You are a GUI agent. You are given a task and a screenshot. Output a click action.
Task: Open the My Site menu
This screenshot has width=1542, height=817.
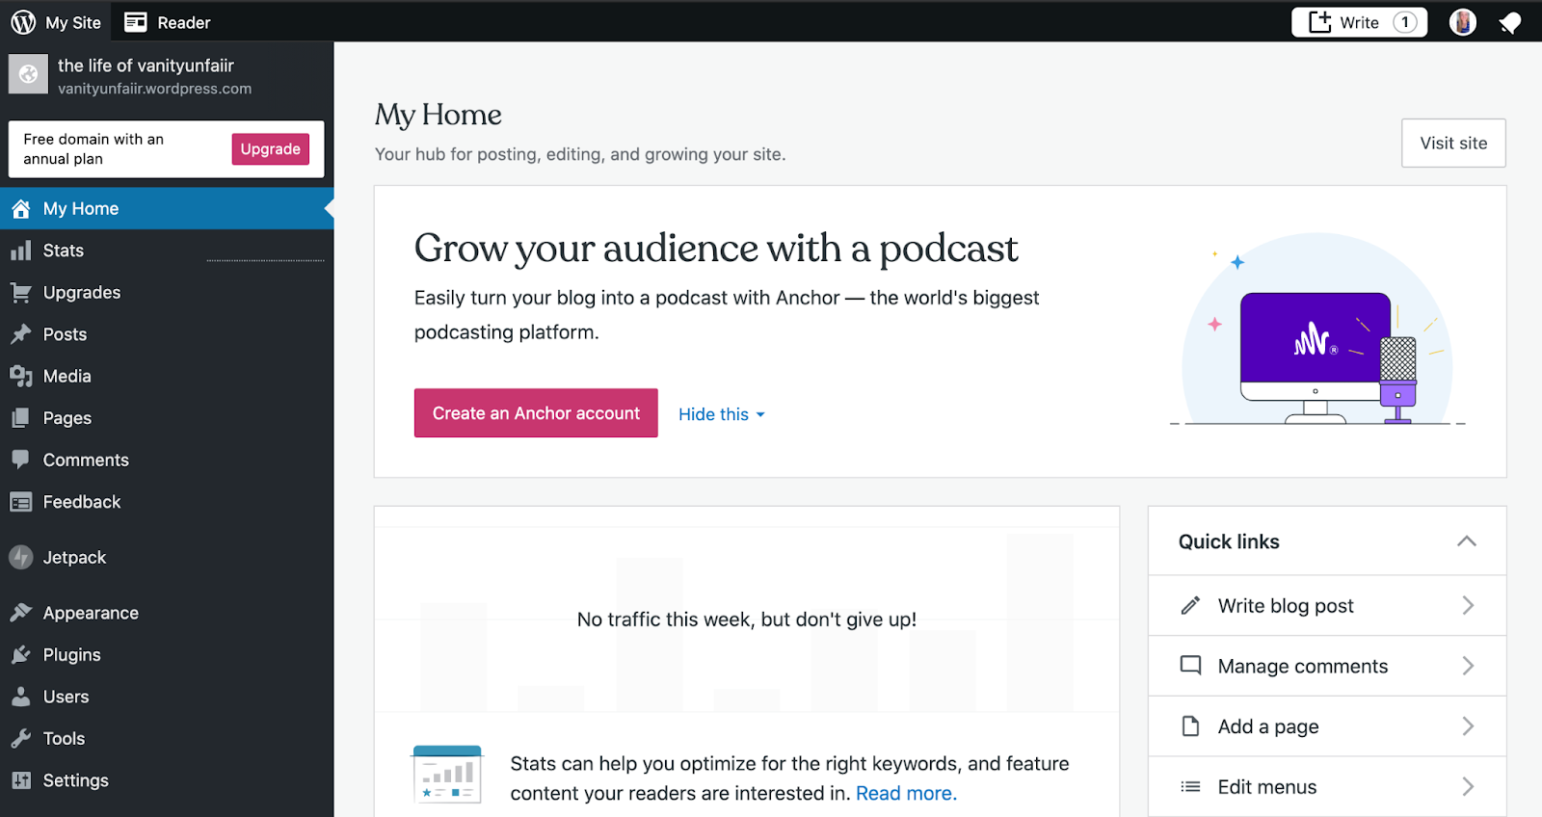point(56,22)
